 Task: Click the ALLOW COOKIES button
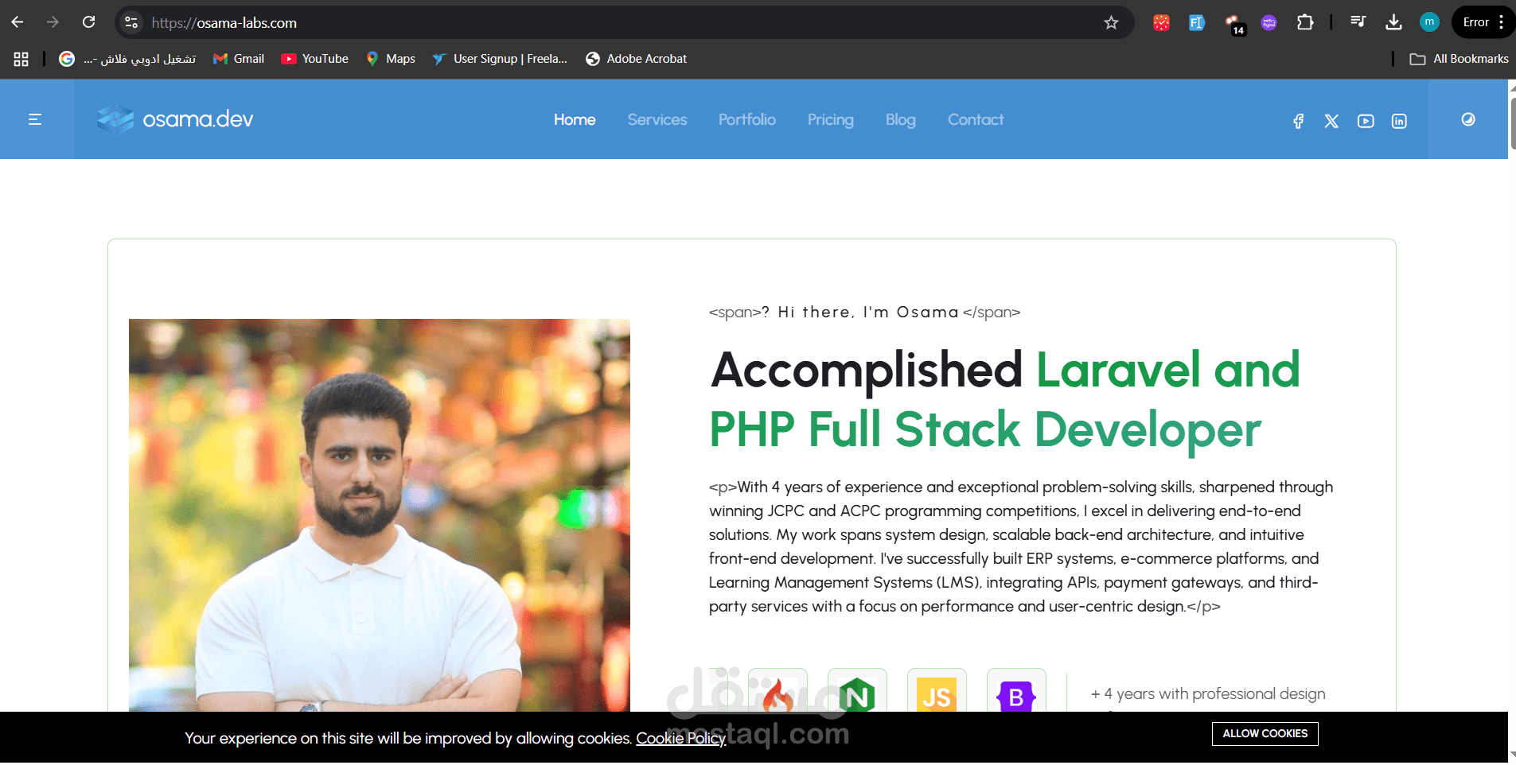pyautogui.click(x=1265, y=733)
